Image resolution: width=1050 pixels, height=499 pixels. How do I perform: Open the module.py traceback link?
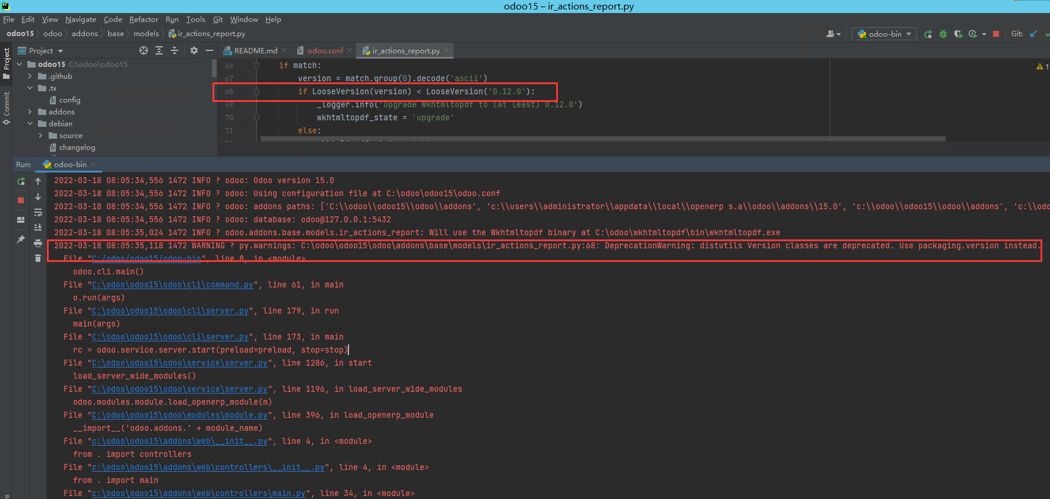point(180,415)
